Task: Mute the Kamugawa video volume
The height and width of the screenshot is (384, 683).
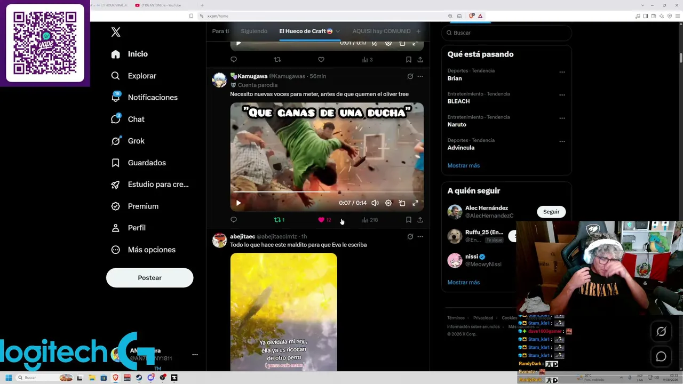Action: pyautogui.click(x=375, y=203)
